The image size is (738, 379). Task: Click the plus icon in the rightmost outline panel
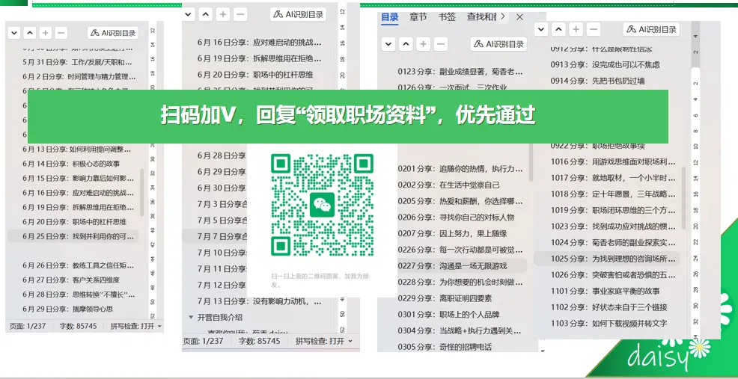tap(576, 29)
